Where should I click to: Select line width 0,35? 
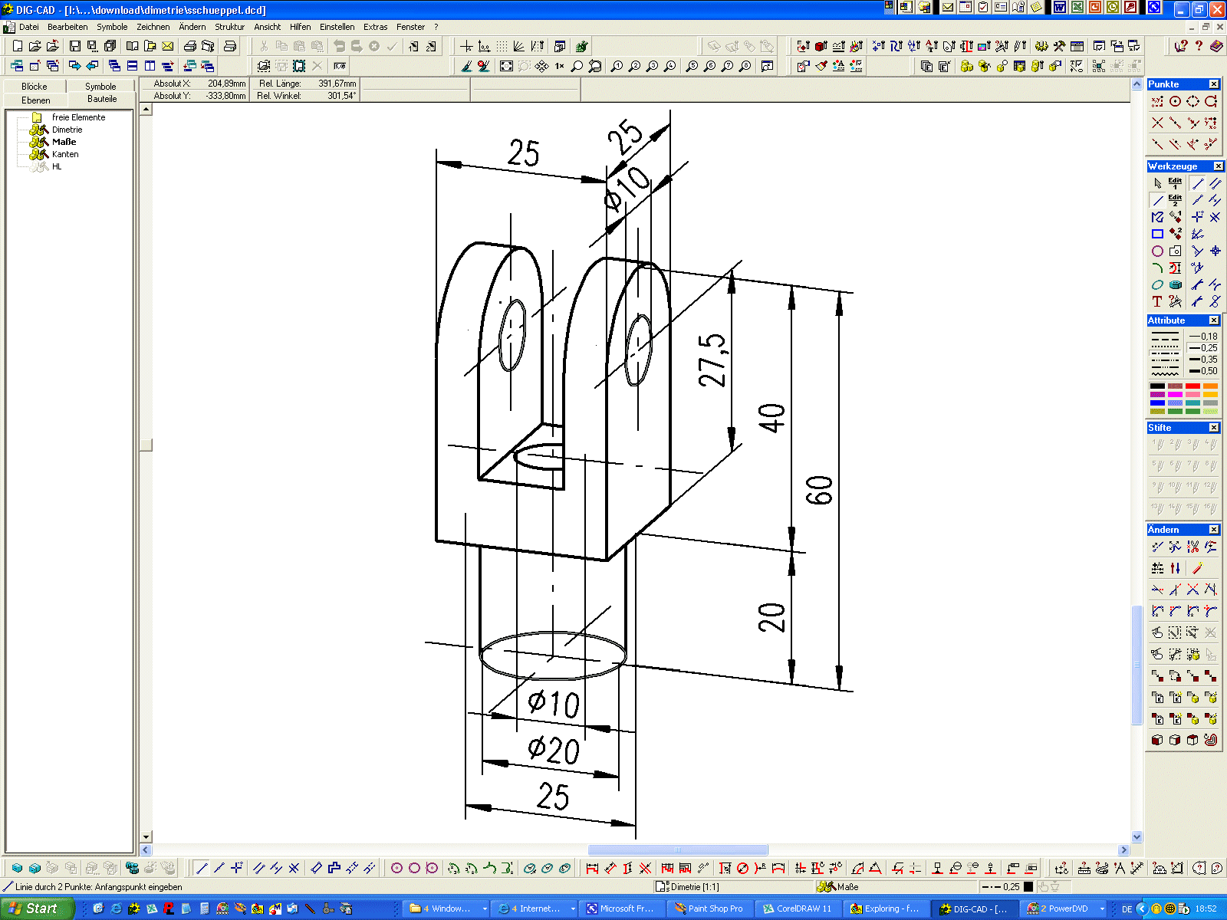point(1203,360)
